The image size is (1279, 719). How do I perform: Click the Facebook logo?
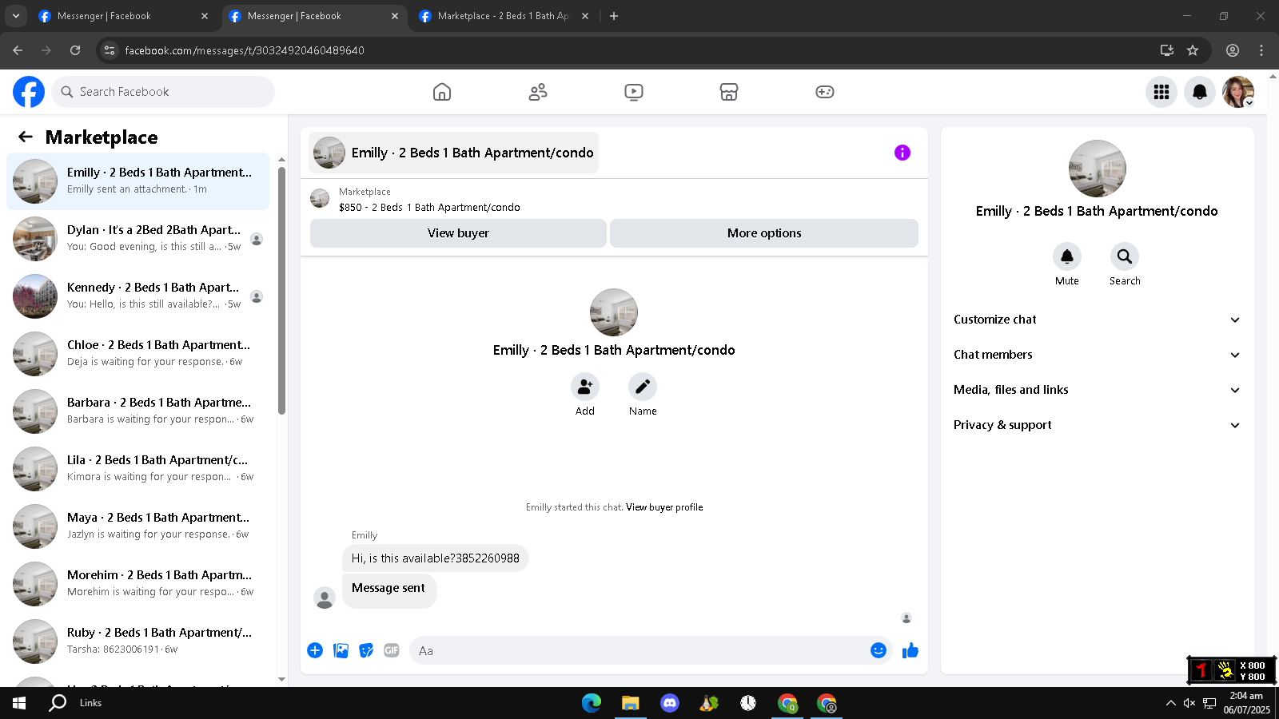(x=29, y=92)
